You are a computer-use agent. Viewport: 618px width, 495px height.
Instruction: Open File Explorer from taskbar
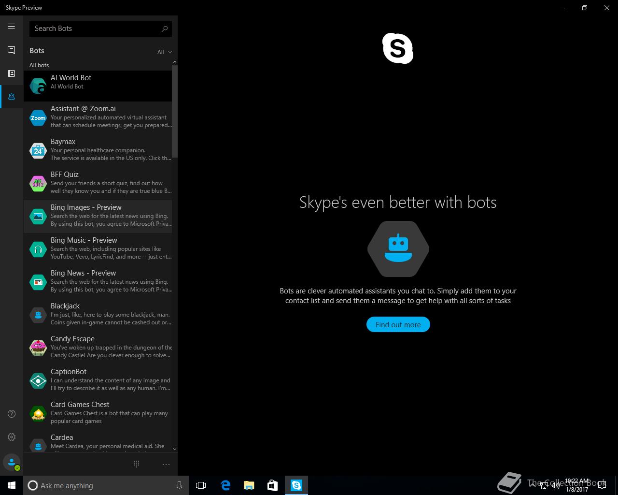(249, 485)
